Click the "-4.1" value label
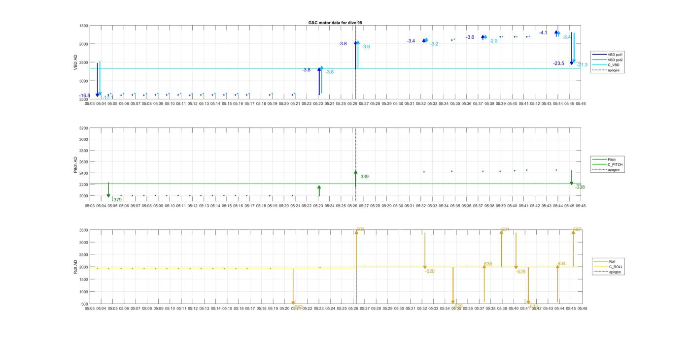The height and width of the screenshot is (341, 690). click(543, 32)
